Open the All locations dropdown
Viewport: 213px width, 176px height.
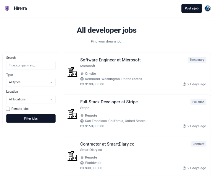[x=31, y=100]
